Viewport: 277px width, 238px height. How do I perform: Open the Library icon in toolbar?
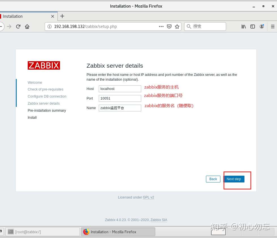coord(244,27)
